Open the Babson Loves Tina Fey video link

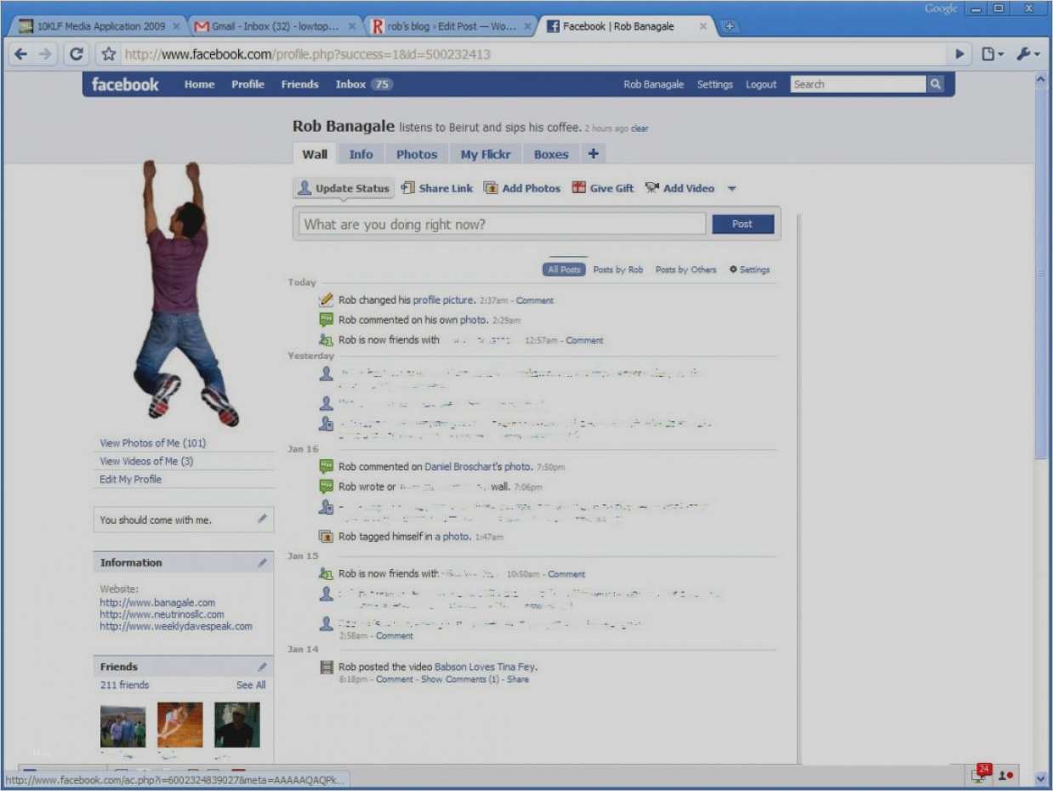pyautogui.click(x=485, y=667)
